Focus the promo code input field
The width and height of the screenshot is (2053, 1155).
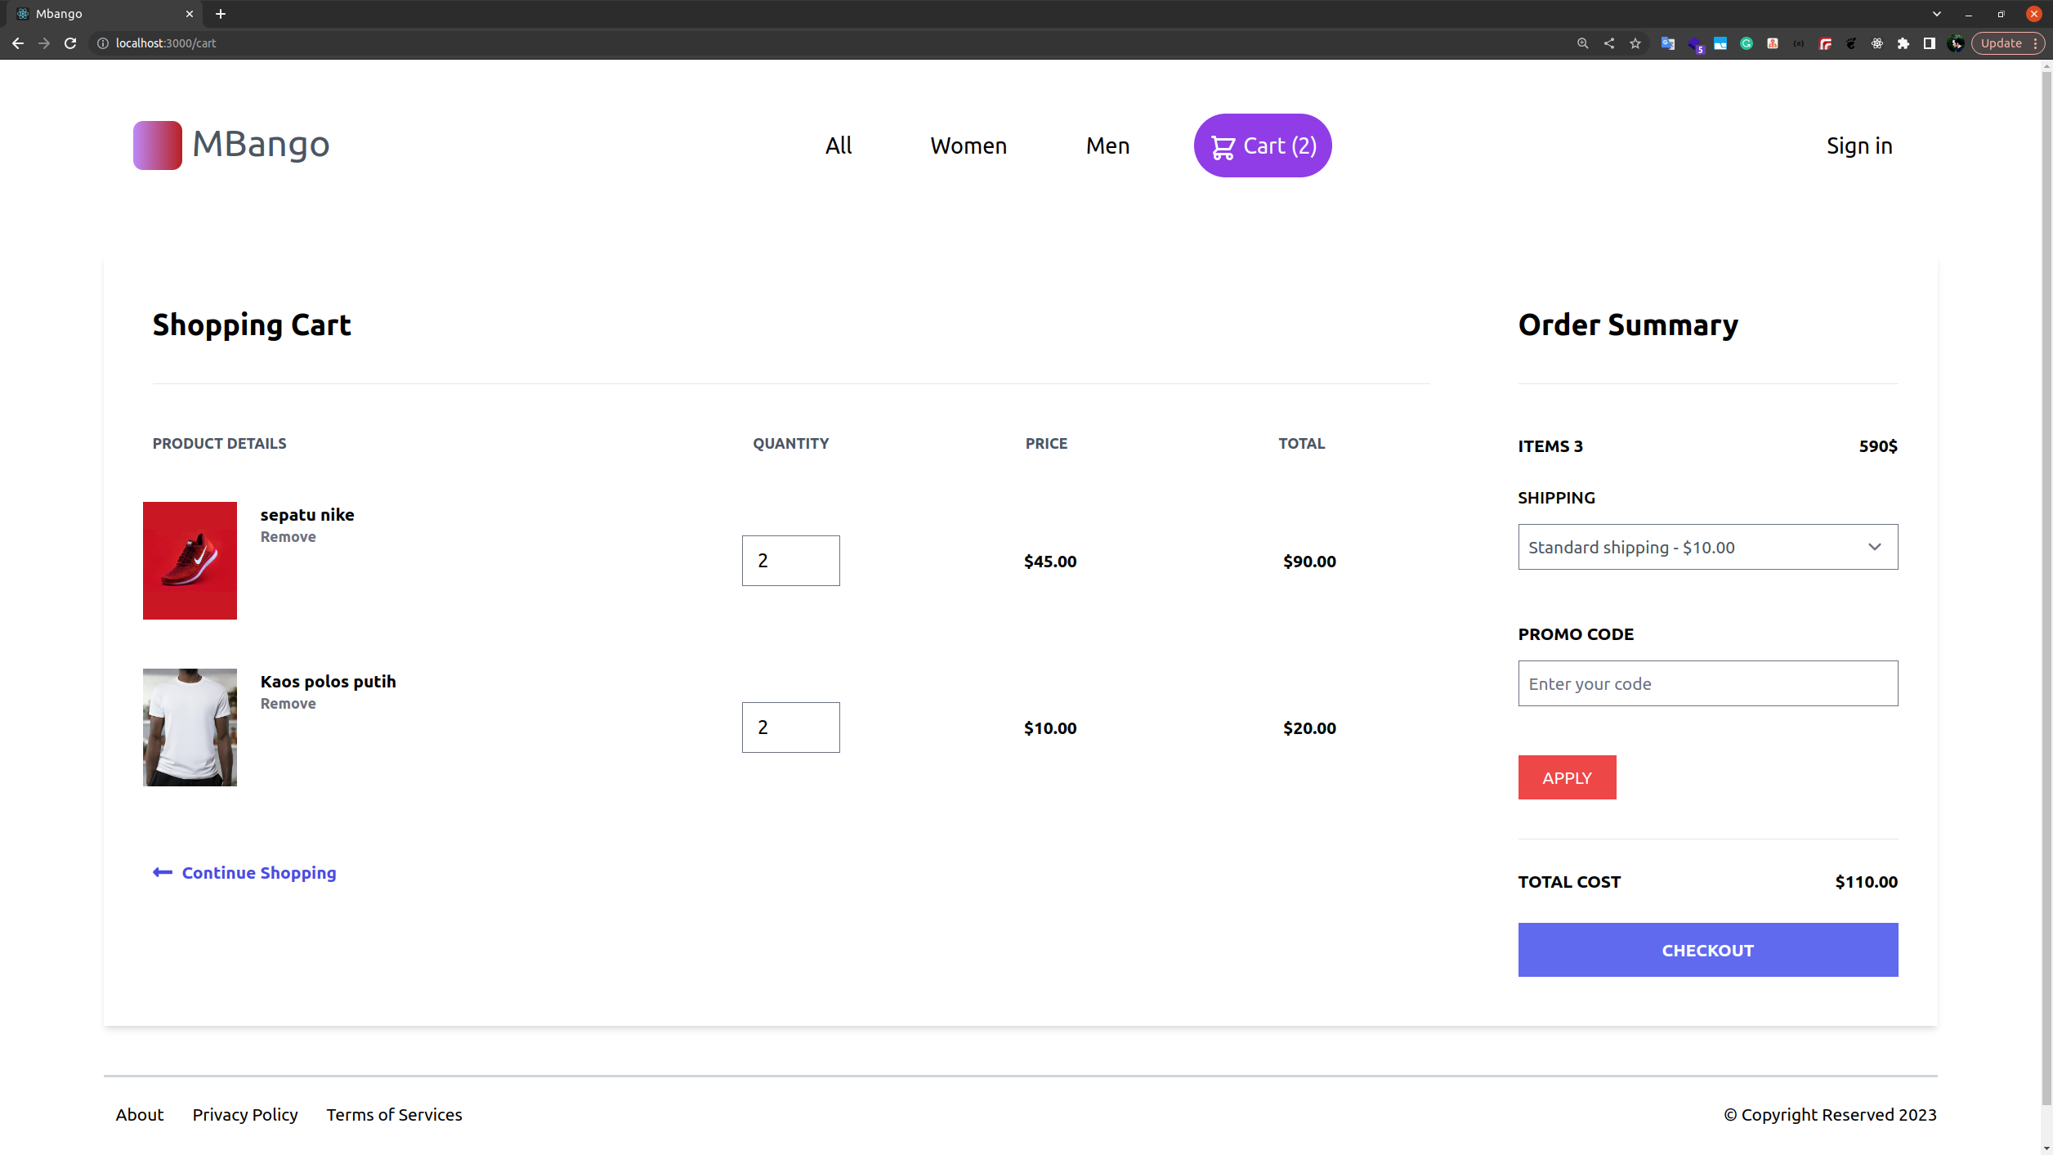[1707, 683]
